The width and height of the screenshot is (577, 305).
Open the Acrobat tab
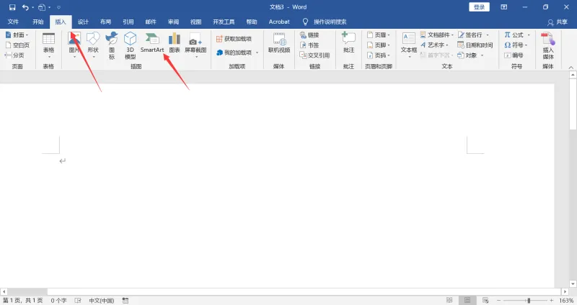click(279, 22)
